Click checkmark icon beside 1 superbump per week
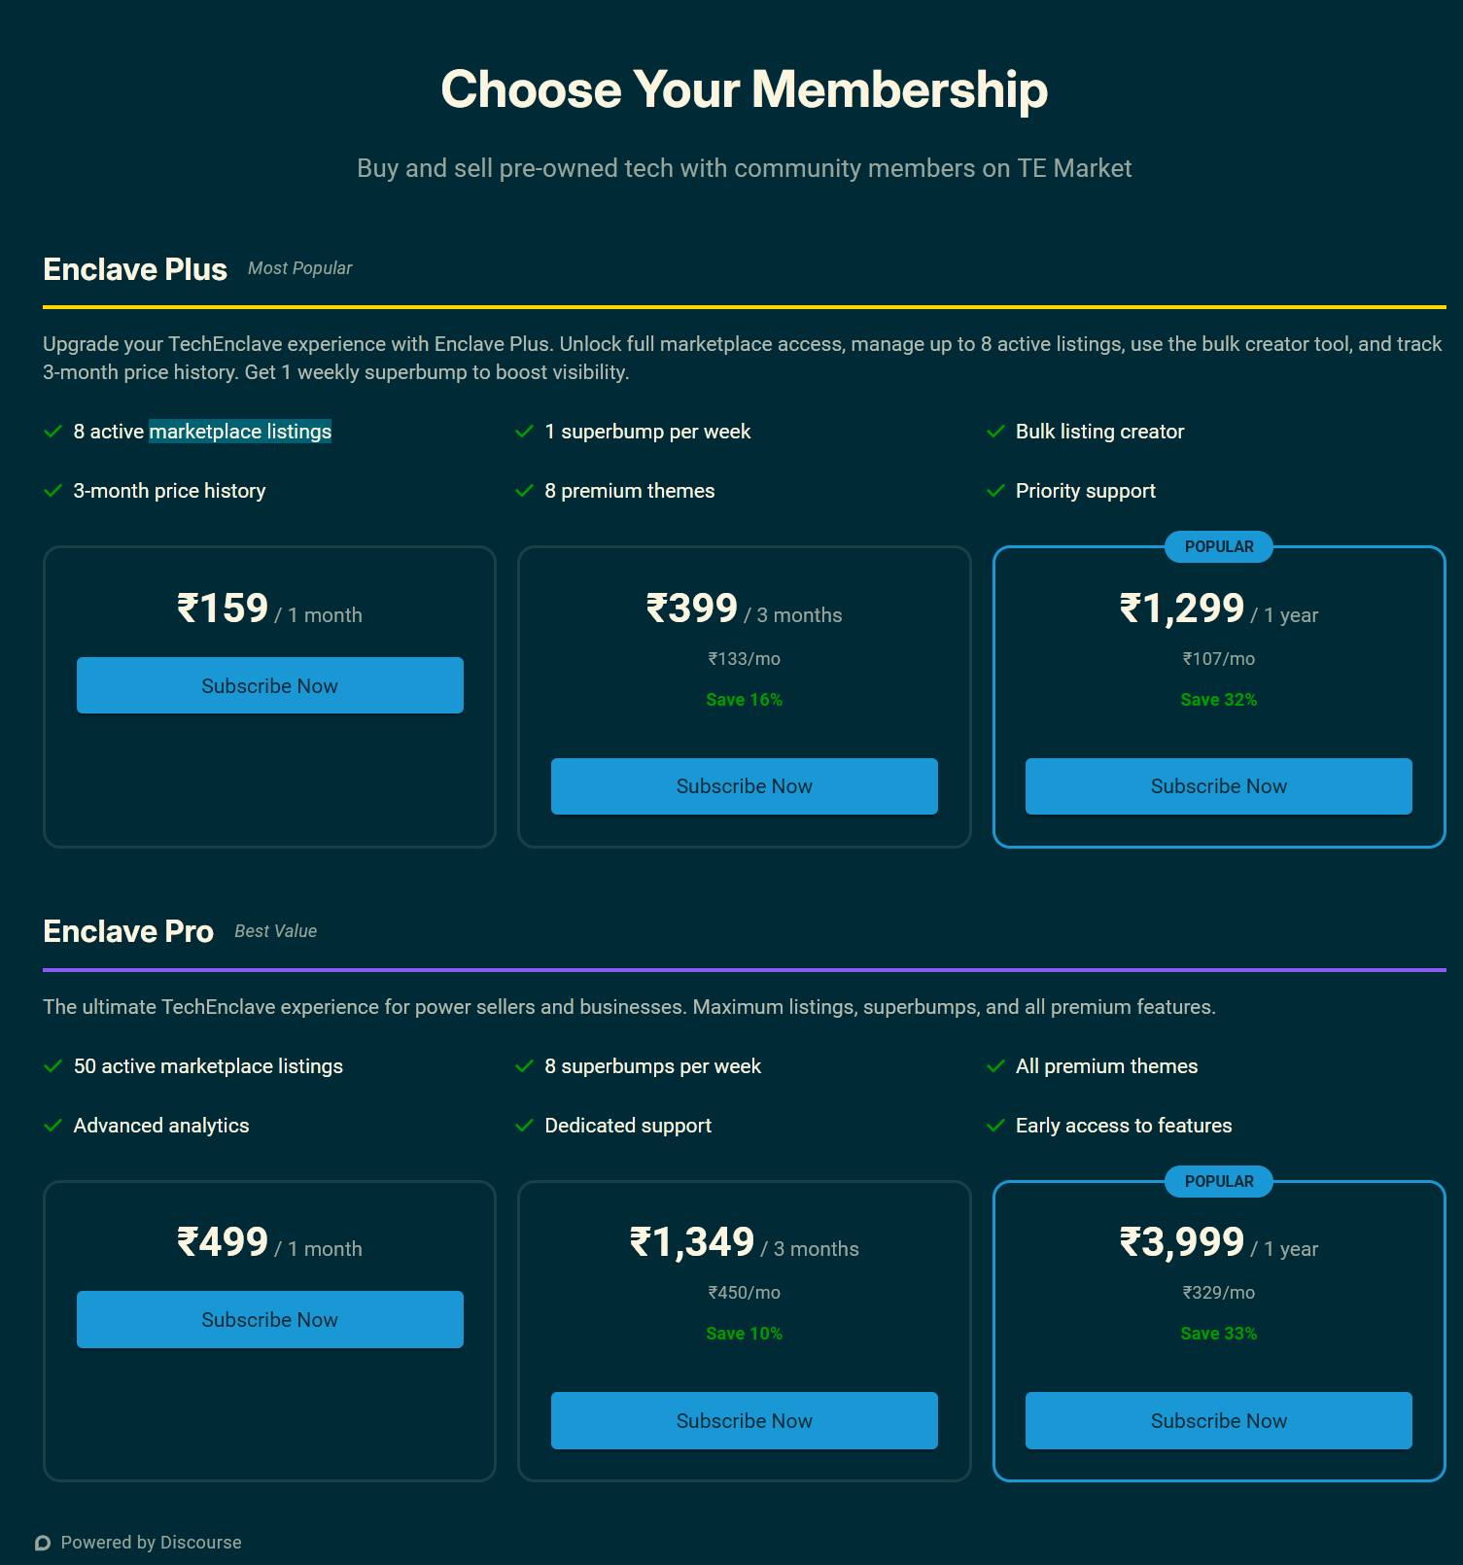 point(524,432)
